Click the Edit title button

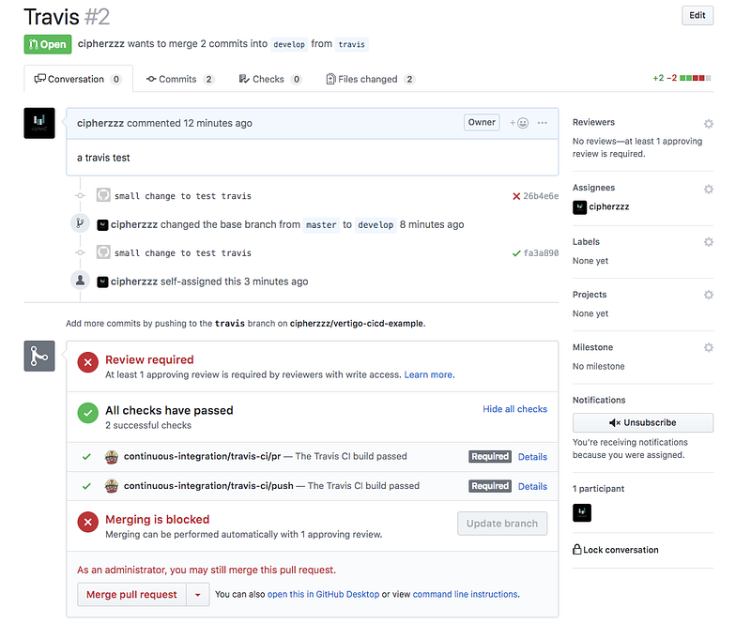(x=697, y=15)
